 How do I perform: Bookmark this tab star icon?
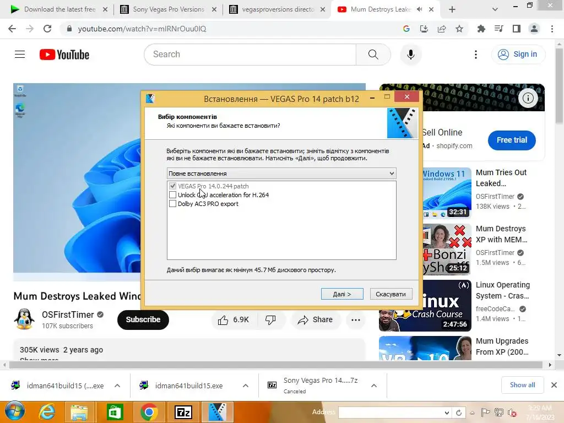coord(459,29)
